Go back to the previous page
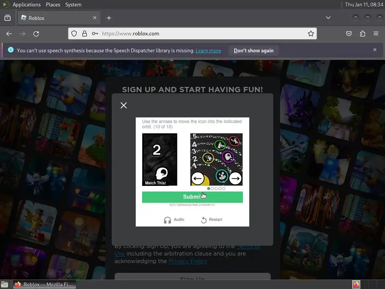Viewport: 385px width, 289px height. pyautogui.click(x=9, y=33)
